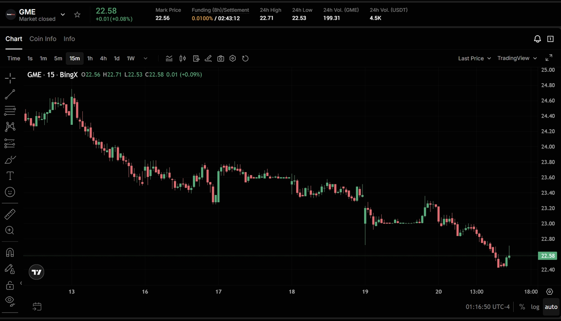This screenshot has width=561, height=321.
Task: Toggle auto scale on price axis
Action: (x=551, y=307)
